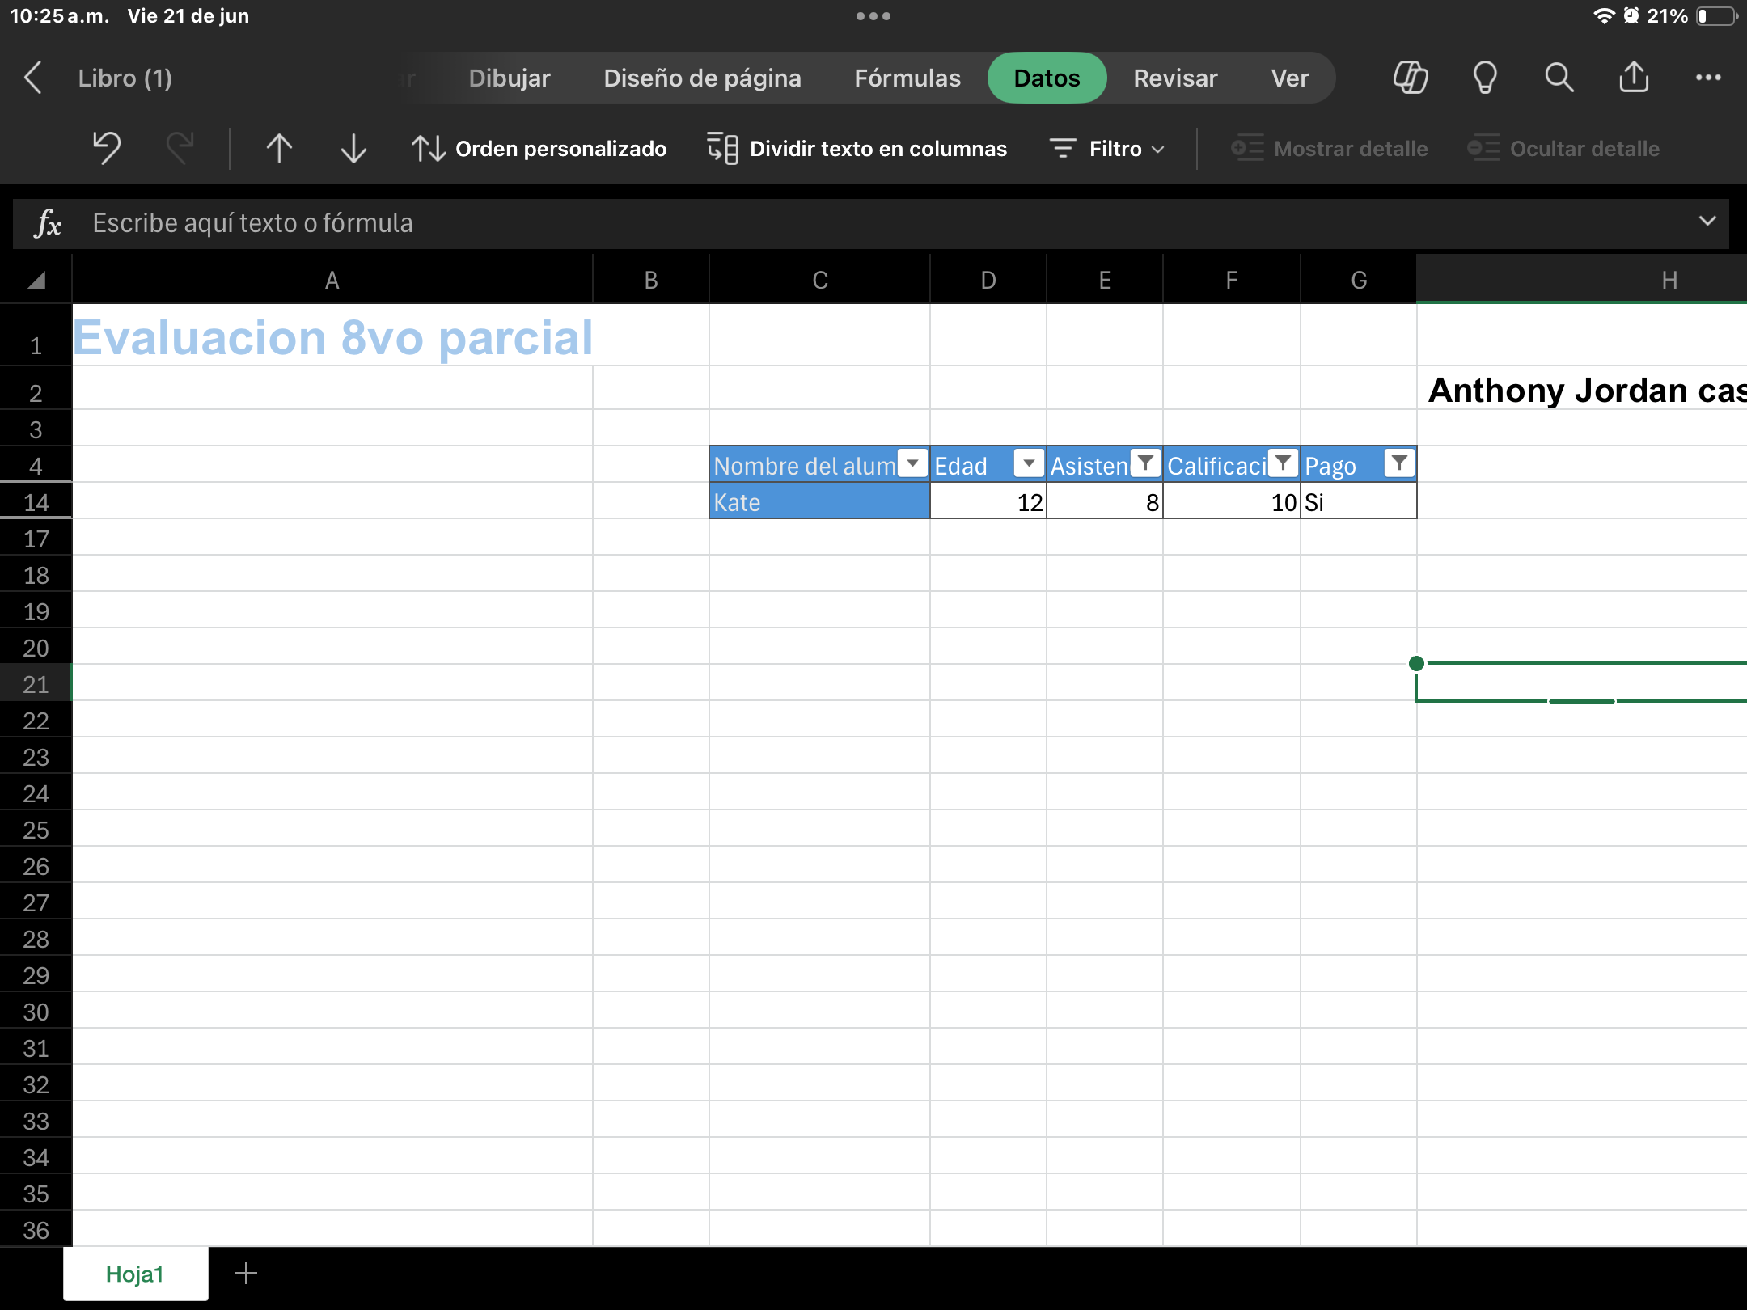Screen dimensions: 1747x1310
Task: Go back using the left chevron
Action: pos(33,78)
